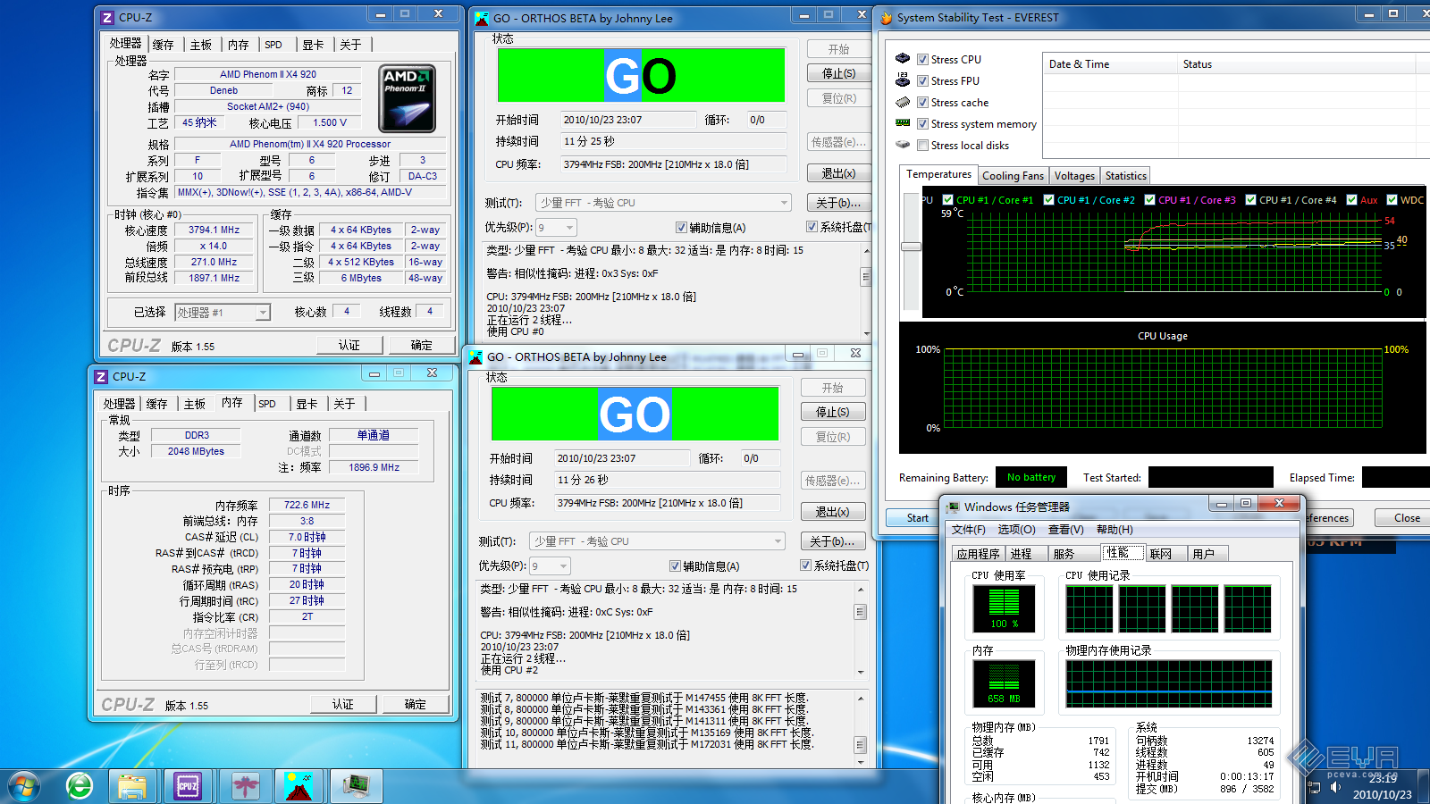
Task: Click the Stress FPU chip icon
Action: click(903, 80)
